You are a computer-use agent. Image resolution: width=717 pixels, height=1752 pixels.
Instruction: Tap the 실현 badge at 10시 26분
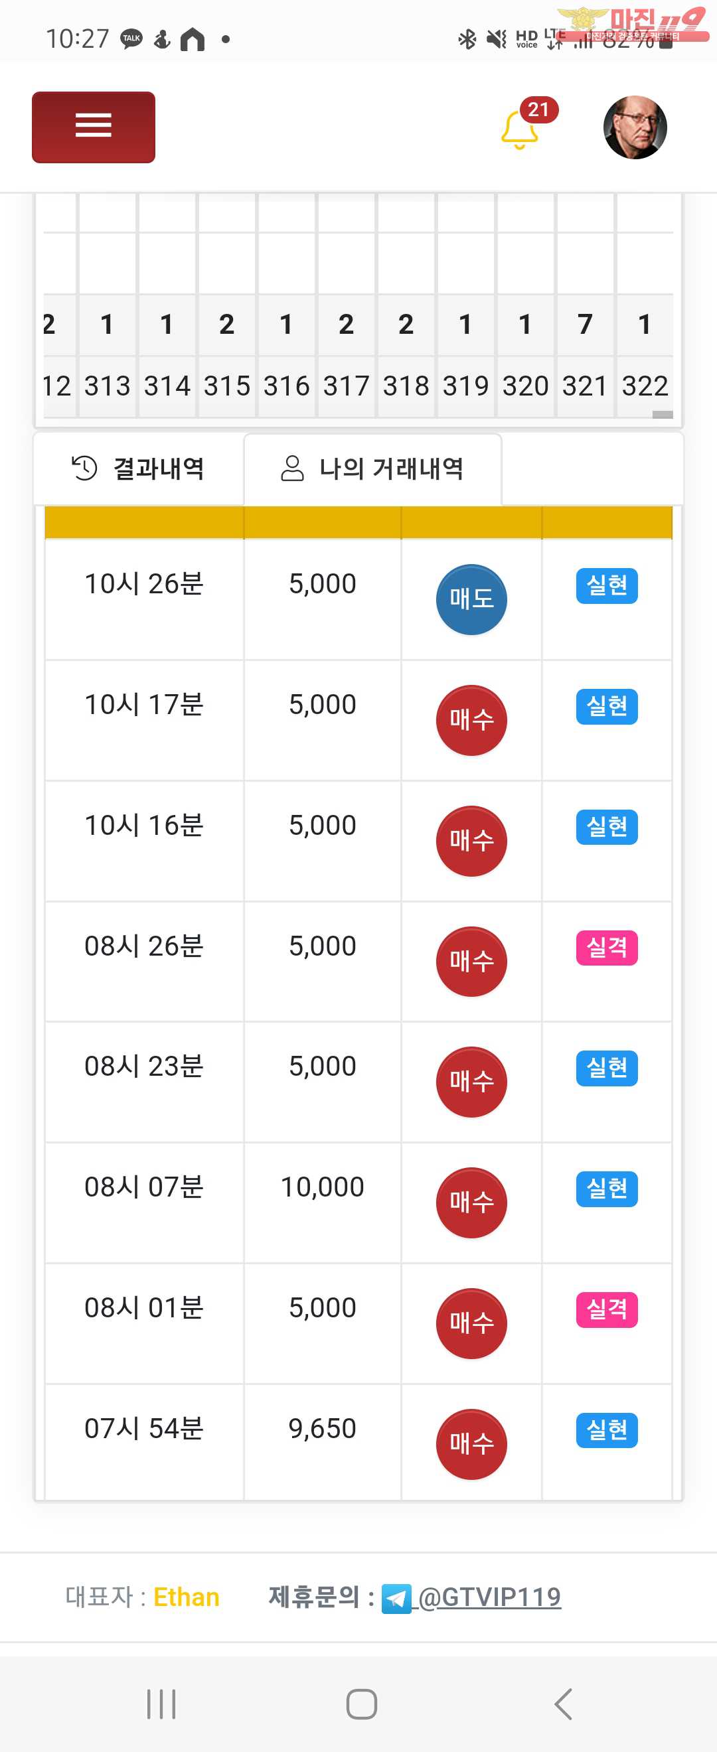pos(606,585)
